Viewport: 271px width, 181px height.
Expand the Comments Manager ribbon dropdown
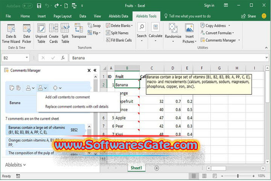pyautogui.click(x=239, y=40)
